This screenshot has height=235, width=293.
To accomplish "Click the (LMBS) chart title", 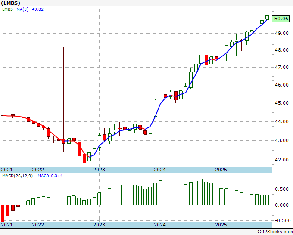I will click(x=11, y=3).
